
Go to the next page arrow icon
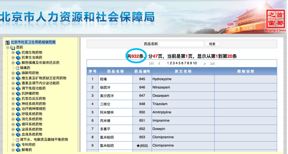(x=205, y=64)
